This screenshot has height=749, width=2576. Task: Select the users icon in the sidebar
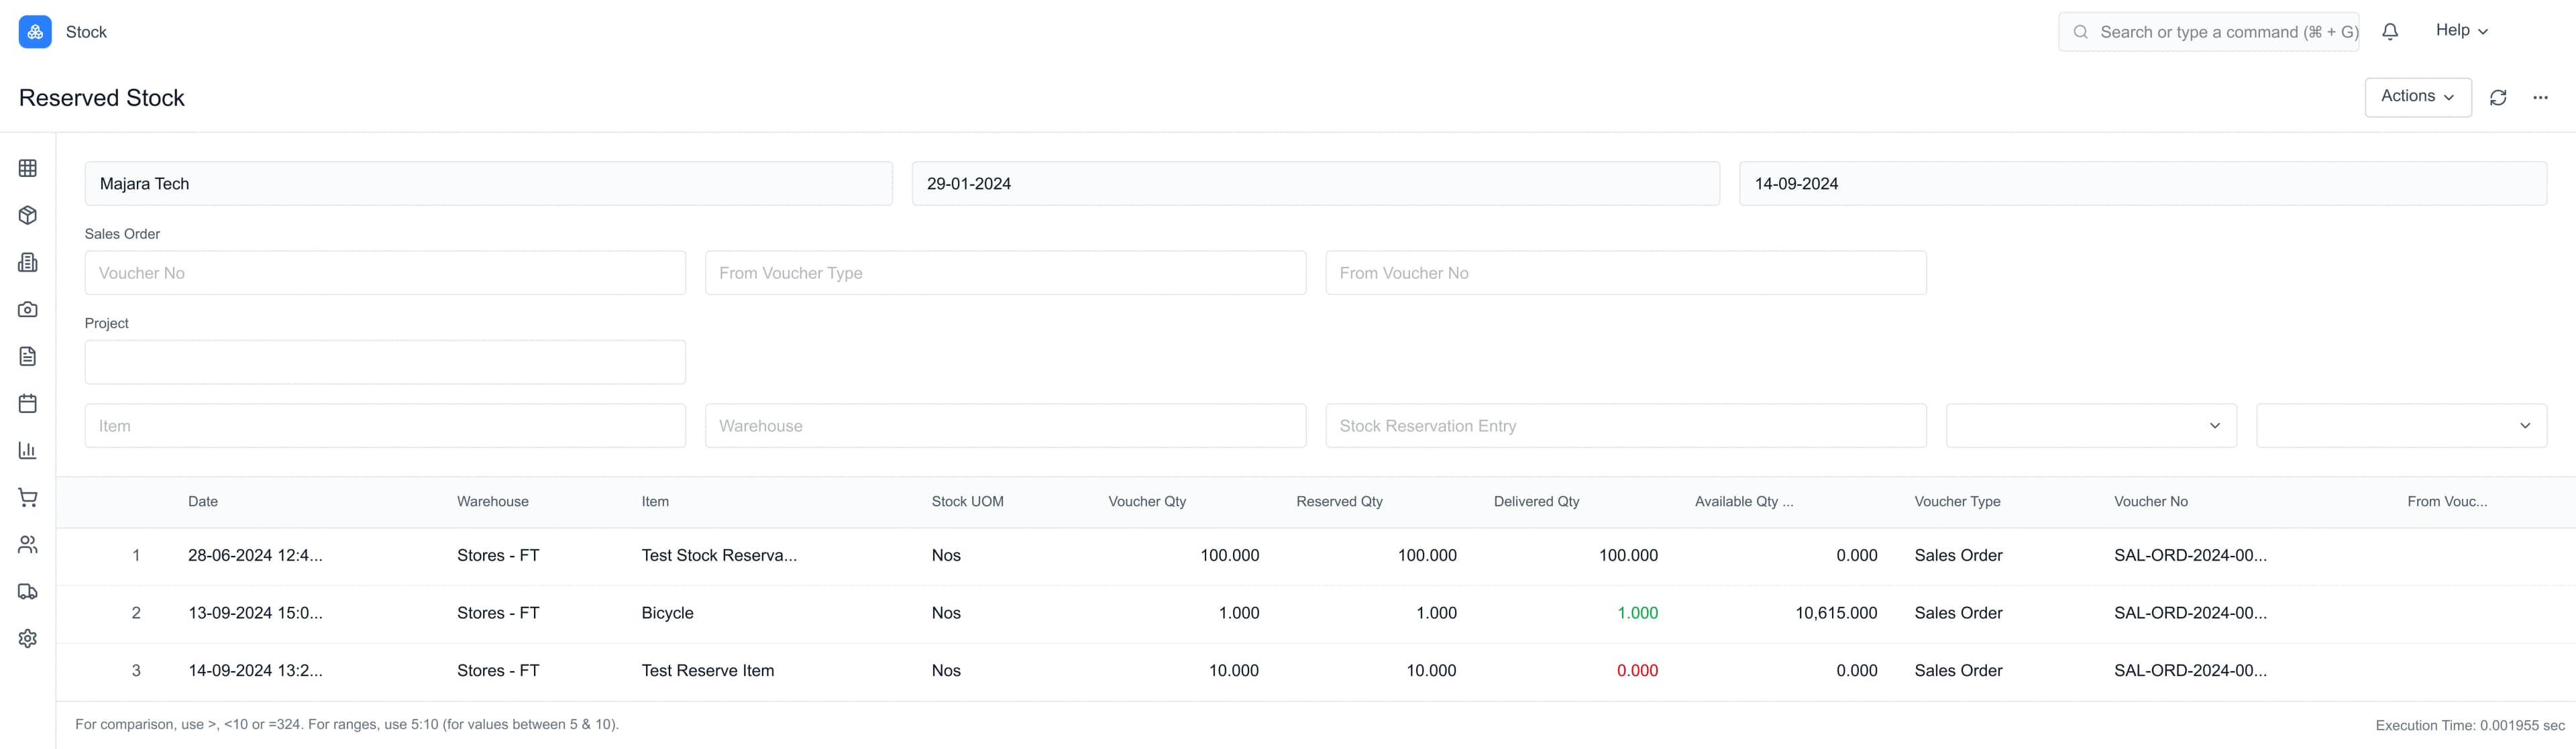tap(27, 544)
